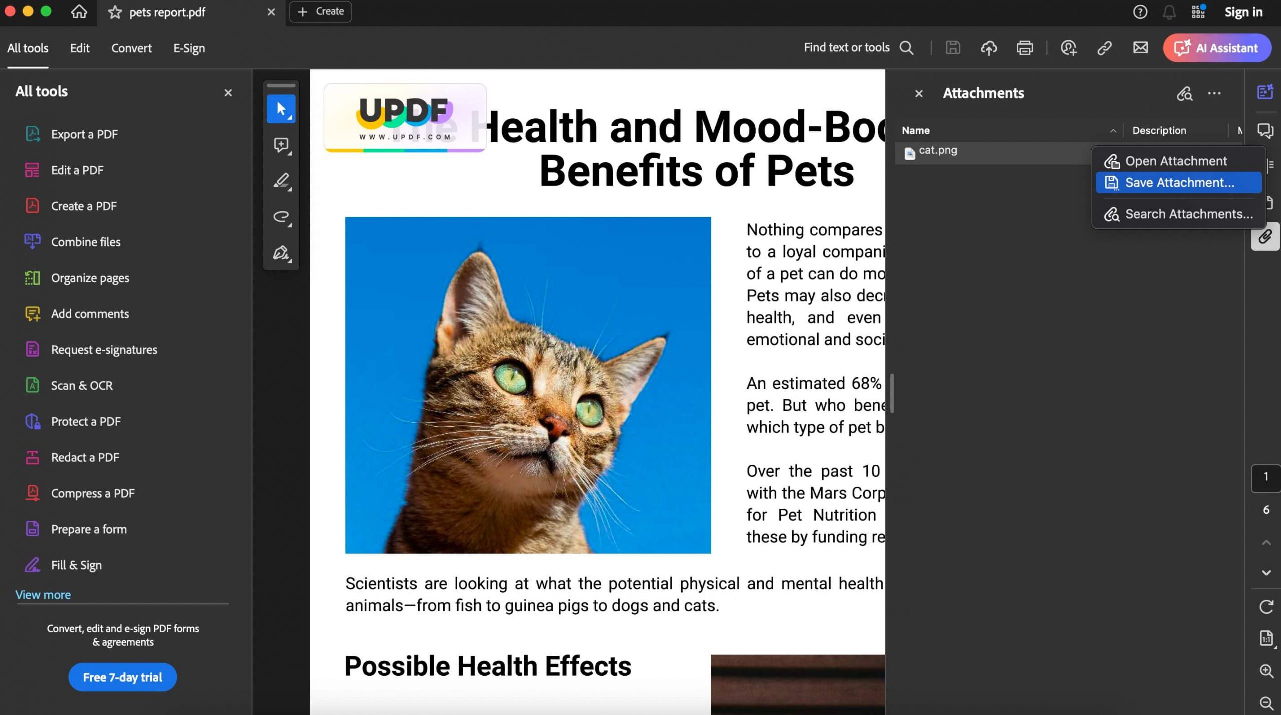Select the highlighter pen tool

click(281, 181)
